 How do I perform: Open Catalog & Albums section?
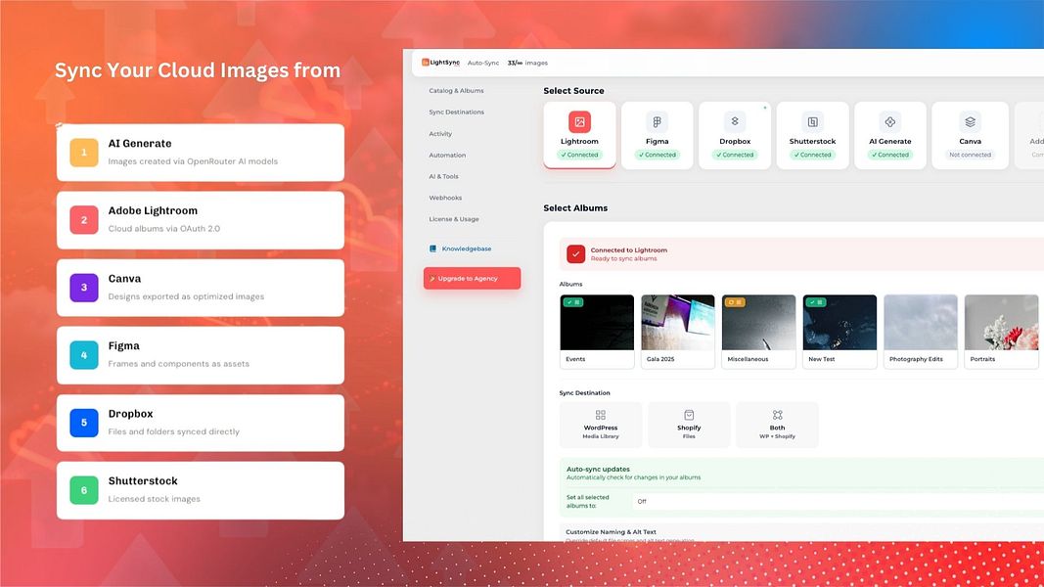coord(456,91)
